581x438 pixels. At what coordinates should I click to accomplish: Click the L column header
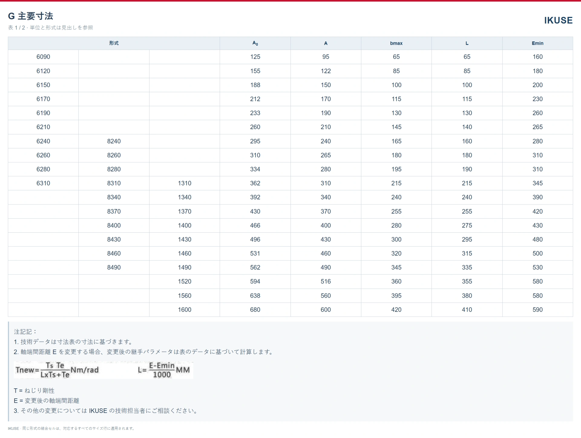(x=467, y=43)
